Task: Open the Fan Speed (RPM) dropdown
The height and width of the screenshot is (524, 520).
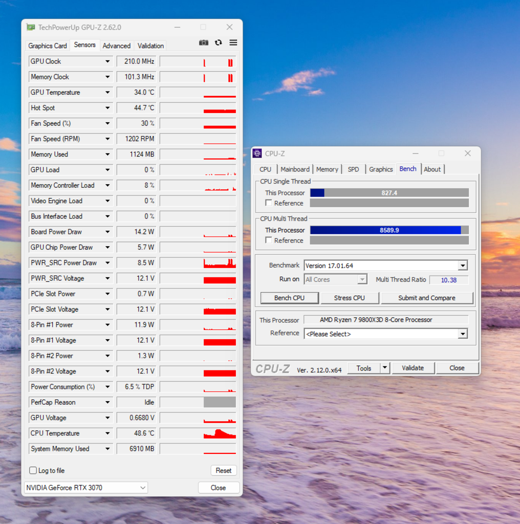Action: tap(107, 139)
